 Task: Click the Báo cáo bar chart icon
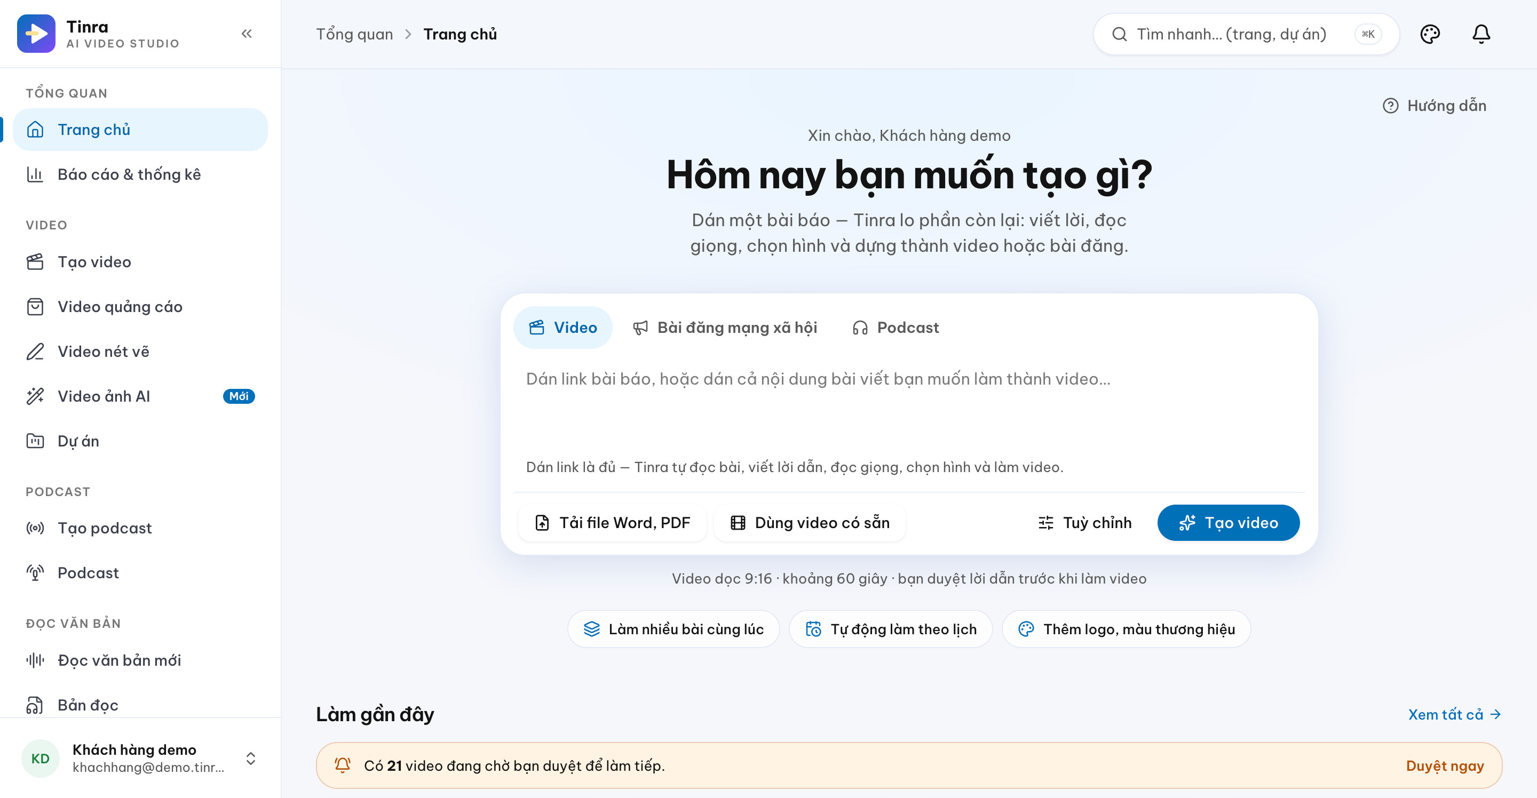tap(35, 174)
